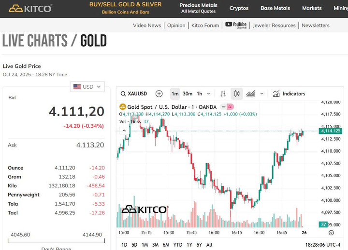Image resolution: width=348 pixels, height=250 pixels.
Task: Select the area chart style icon
Action: 250,94
